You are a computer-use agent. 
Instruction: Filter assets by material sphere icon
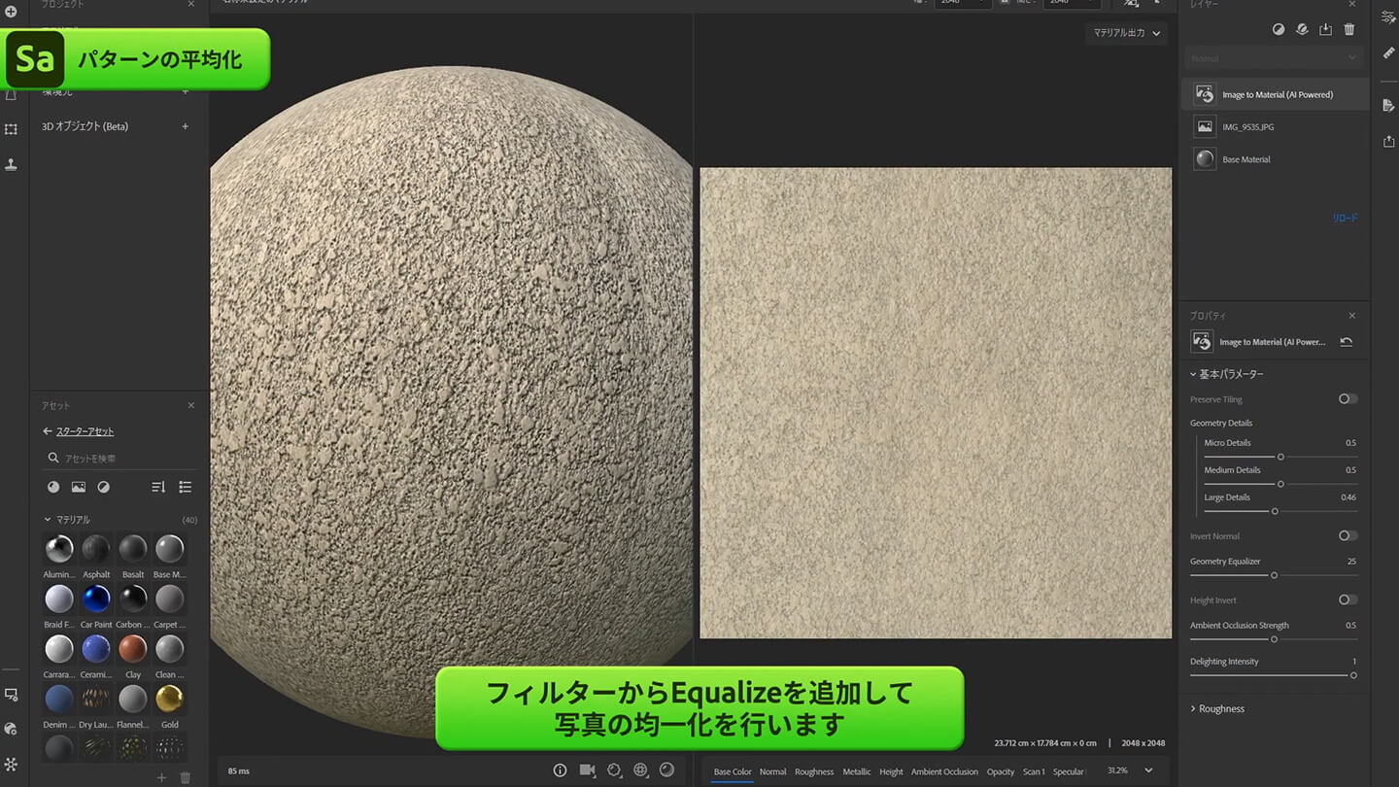53,487
